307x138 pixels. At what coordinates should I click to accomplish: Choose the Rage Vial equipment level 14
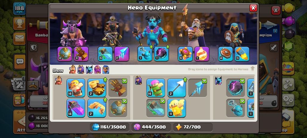(76, 108)
